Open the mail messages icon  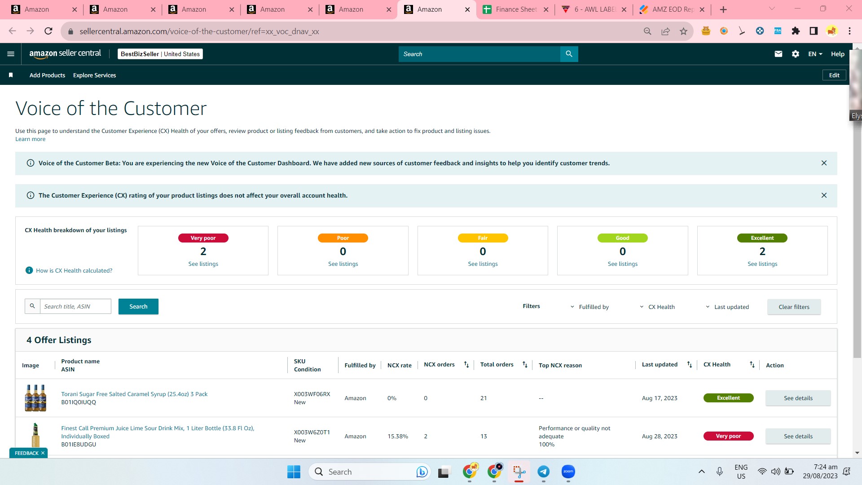[x=778, y=54]
